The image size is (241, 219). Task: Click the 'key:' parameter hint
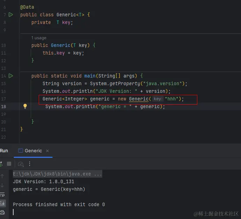coord(158,99)
